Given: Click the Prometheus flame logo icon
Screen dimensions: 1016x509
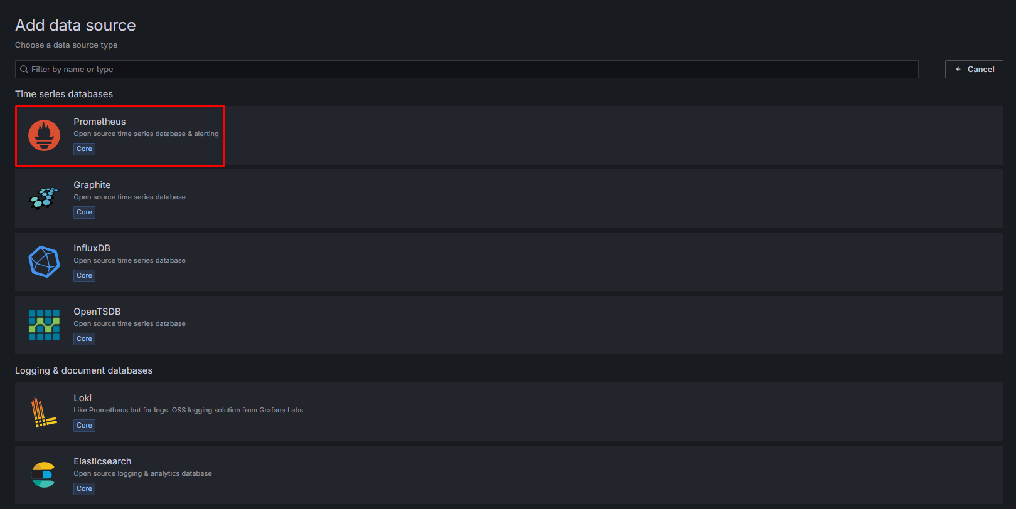Looking at the screenshot, I should tap(44, 135).
